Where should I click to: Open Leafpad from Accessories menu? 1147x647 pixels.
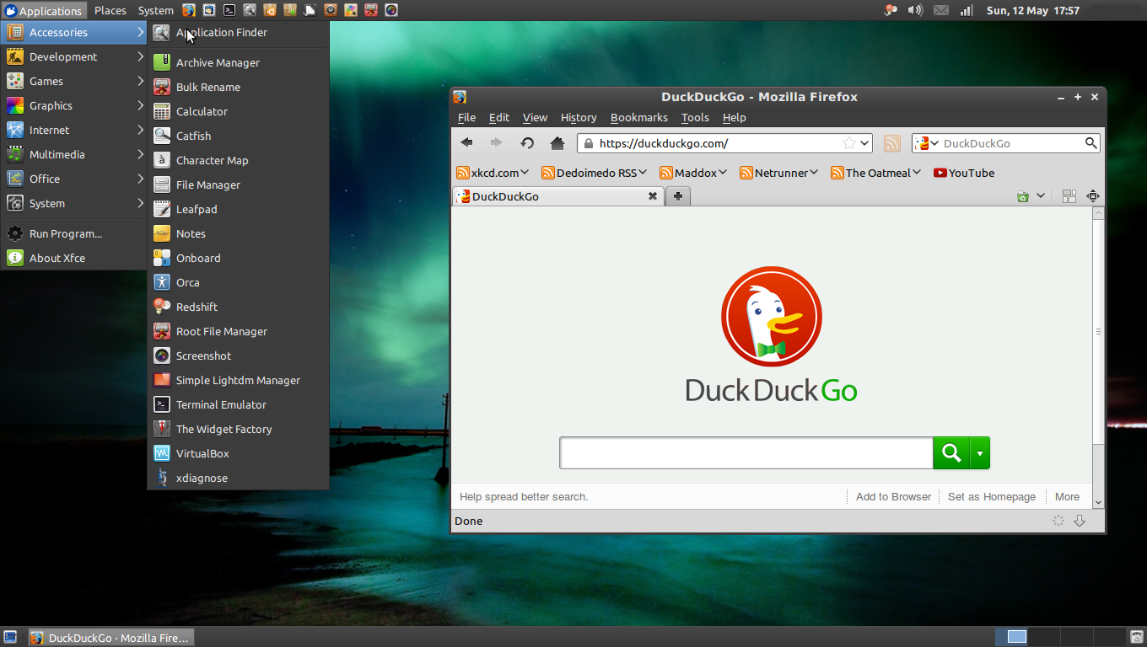[238, 209]
